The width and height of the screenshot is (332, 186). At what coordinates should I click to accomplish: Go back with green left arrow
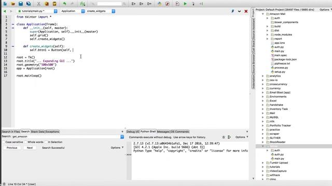[x=5, y=11]
